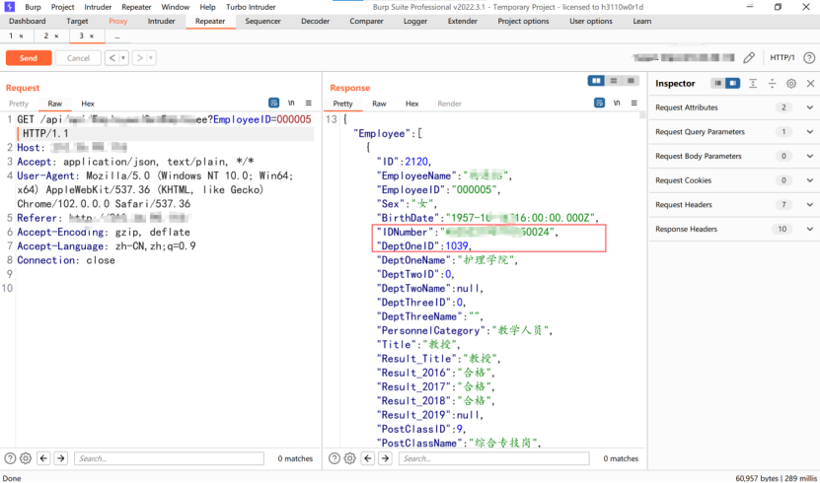Screen dimensions: 820x483
Task: Switch Response view to Render
Action: tap(449, 103)
